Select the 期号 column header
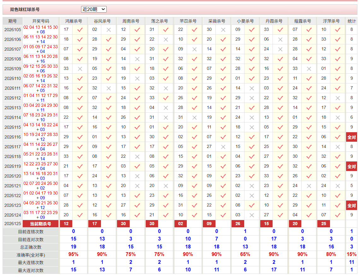The width and height of the screenshot is (359, 278). (13, 21)
